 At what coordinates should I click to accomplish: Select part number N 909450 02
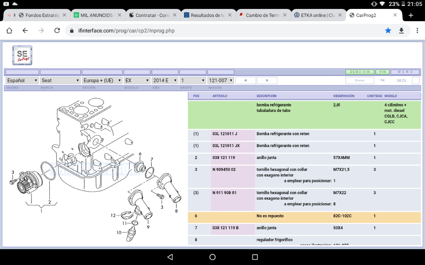pos(224,169)
